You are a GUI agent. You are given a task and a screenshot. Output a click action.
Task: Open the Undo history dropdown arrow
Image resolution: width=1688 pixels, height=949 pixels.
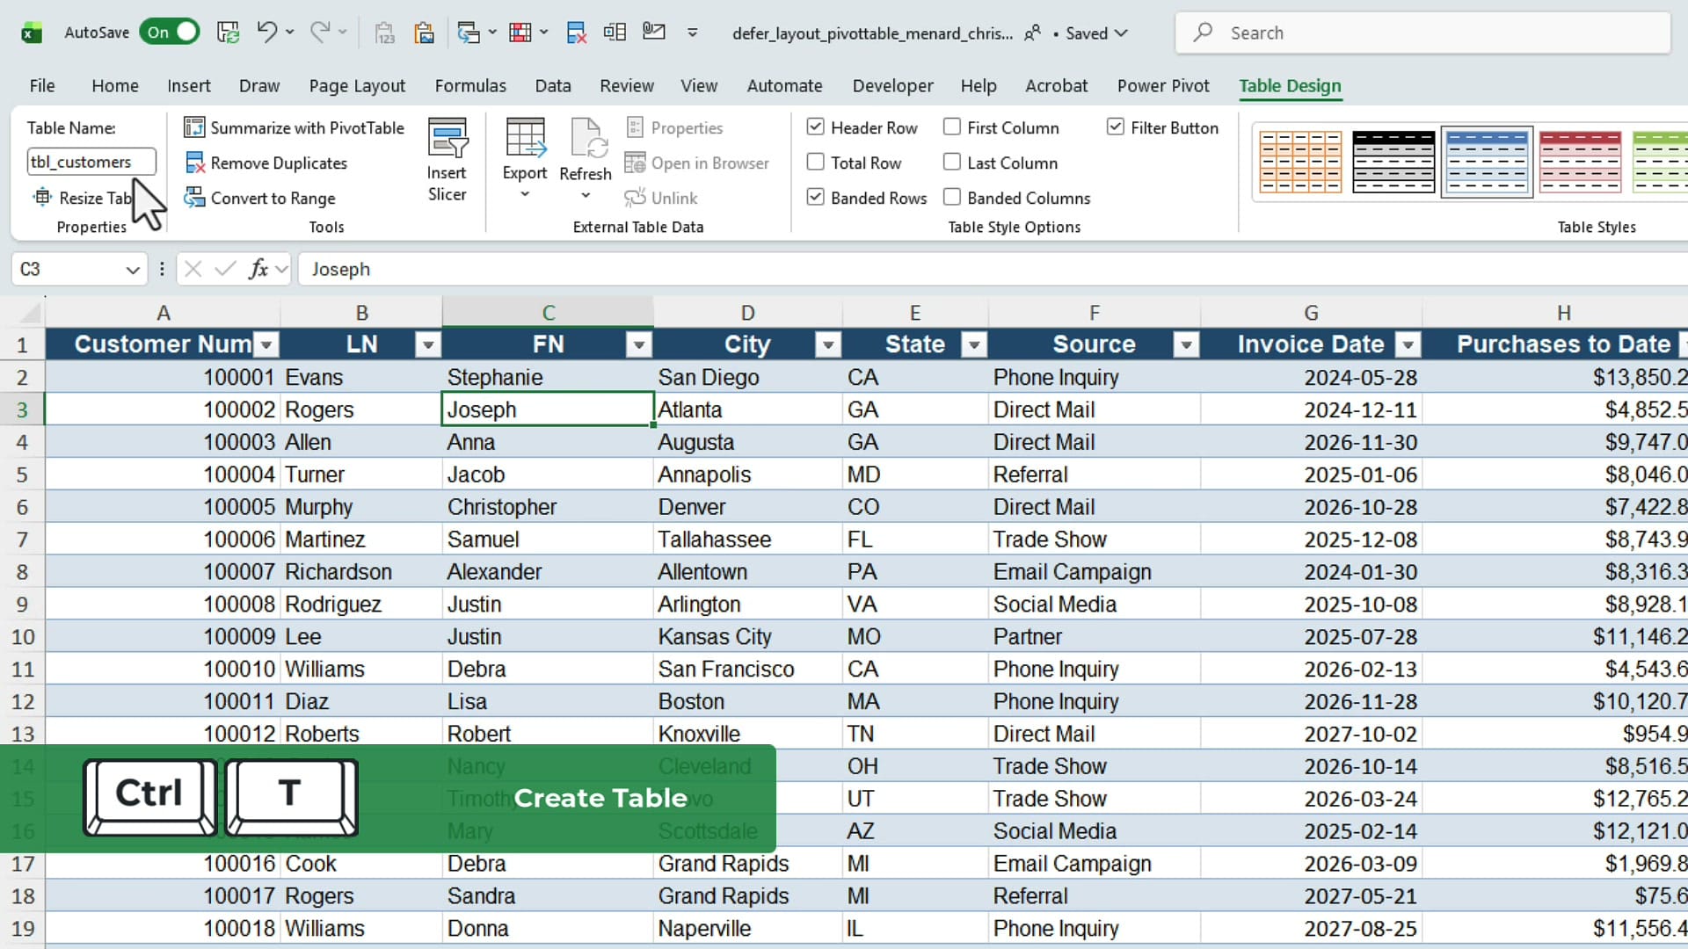click(x=290, y=33)
